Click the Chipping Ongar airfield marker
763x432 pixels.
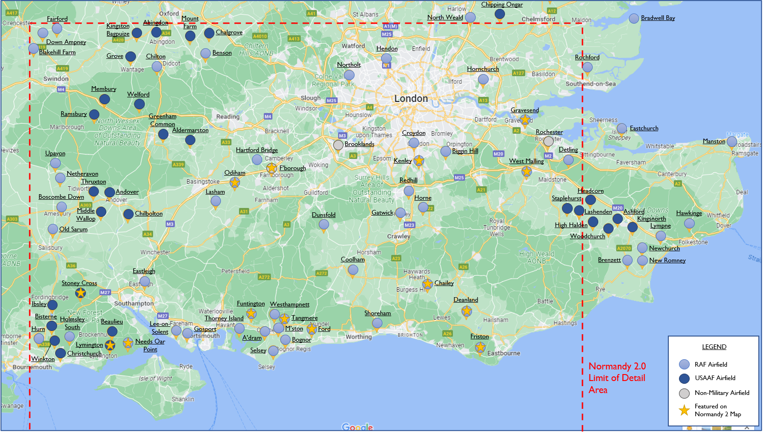(500, 14)
